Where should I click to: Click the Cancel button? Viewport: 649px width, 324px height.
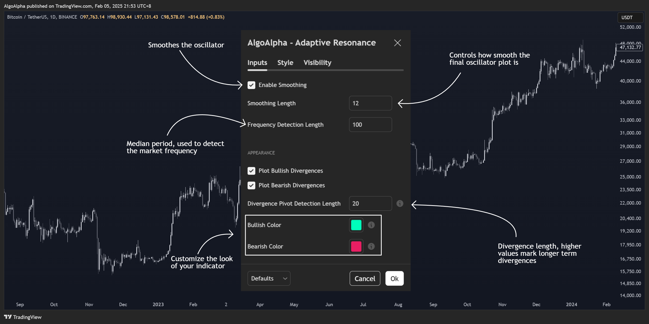(365, 278)
